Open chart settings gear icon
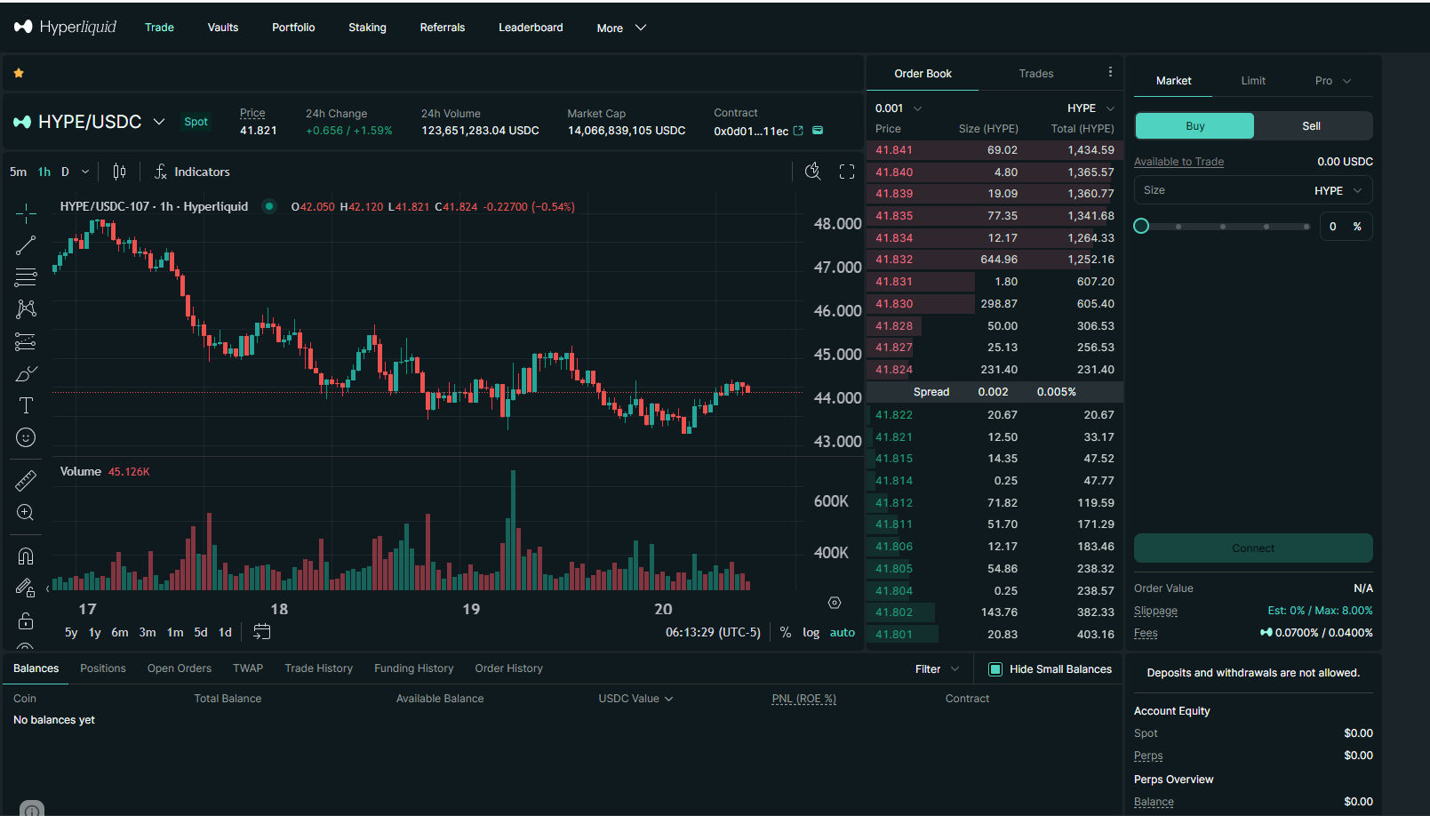Image resolution: width=1430 pixels, height=816 pixels. [x=835, y=603]
